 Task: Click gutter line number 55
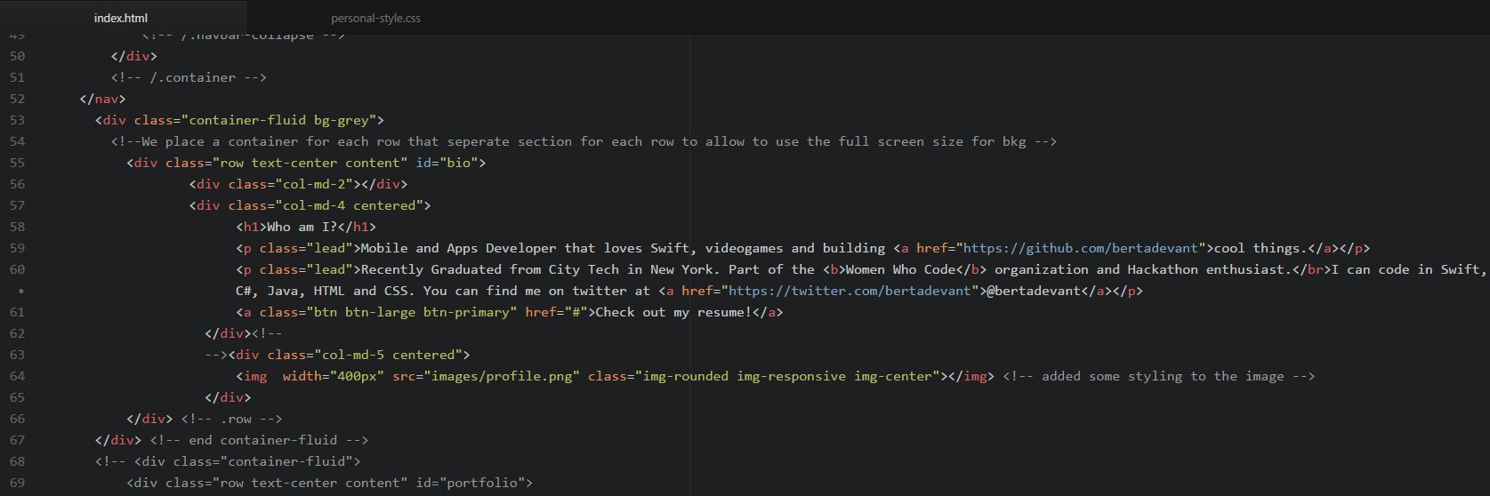17,163
